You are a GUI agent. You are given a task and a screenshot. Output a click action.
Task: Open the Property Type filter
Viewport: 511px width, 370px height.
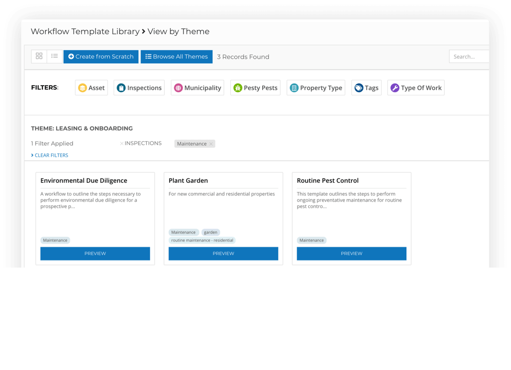(x=316, y=87)
